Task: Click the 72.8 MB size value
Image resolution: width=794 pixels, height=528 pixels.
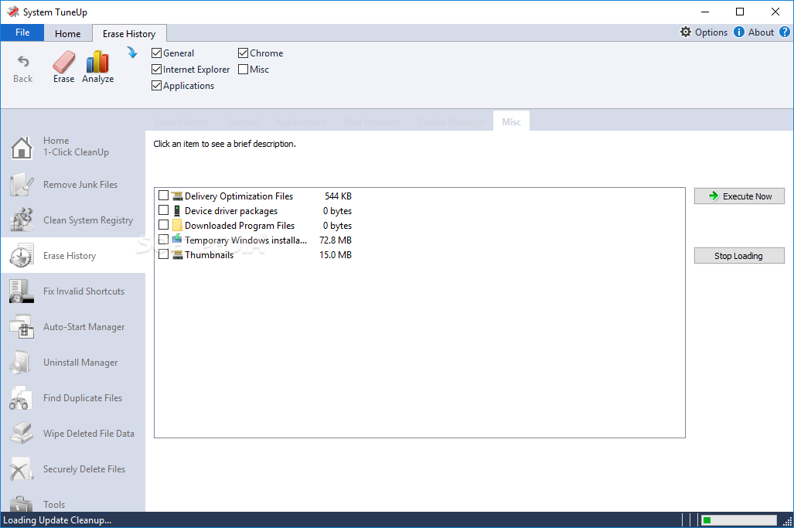Action: pos(336,240)
